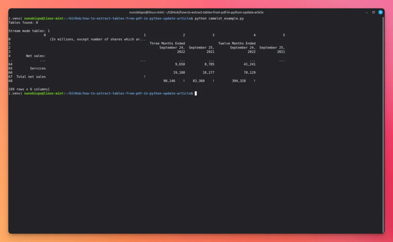Click the value 78,129
This screenshot has width=393, height=242.
(x=249, y=72)
